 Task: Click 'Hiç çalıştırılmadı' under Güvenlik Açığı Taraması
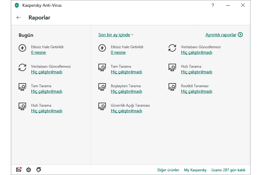click(x=126, y=111)
